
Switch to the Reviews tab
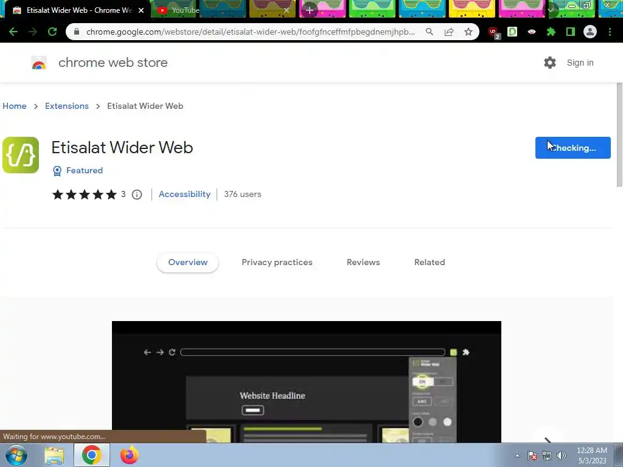coord(363,263)
